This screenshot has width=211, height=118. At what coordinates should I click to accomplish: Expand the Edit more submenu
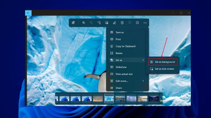pos(127,81)
